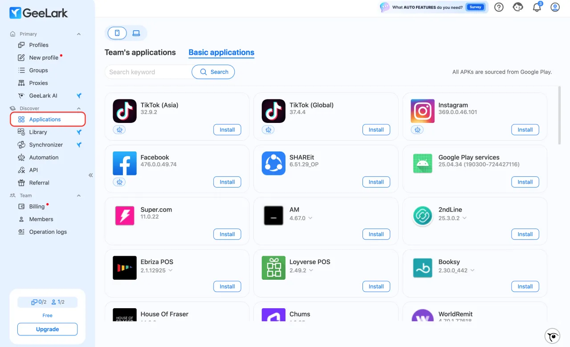
Task: Open the help question mark icon
Action: point(499,7)
